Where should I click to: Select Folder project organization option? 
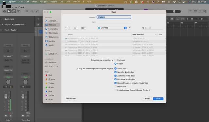(115, 64)
